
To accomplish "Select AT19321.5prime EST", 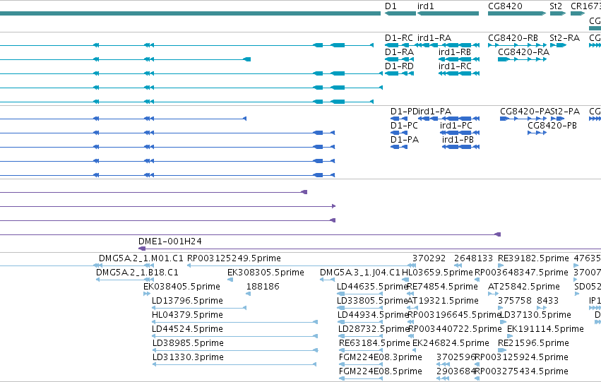I will tap(412, 308).
